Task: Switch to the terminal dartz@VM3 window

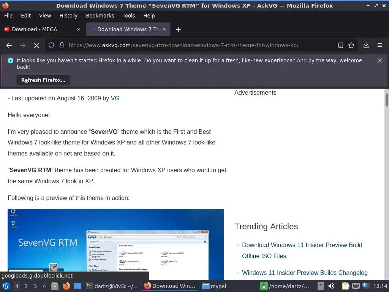Action: point(112,286)
